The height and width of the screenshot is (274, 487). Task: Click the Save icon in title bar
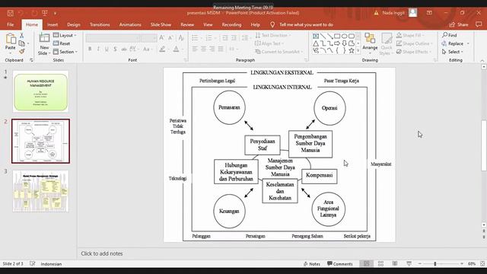(10, 13)
